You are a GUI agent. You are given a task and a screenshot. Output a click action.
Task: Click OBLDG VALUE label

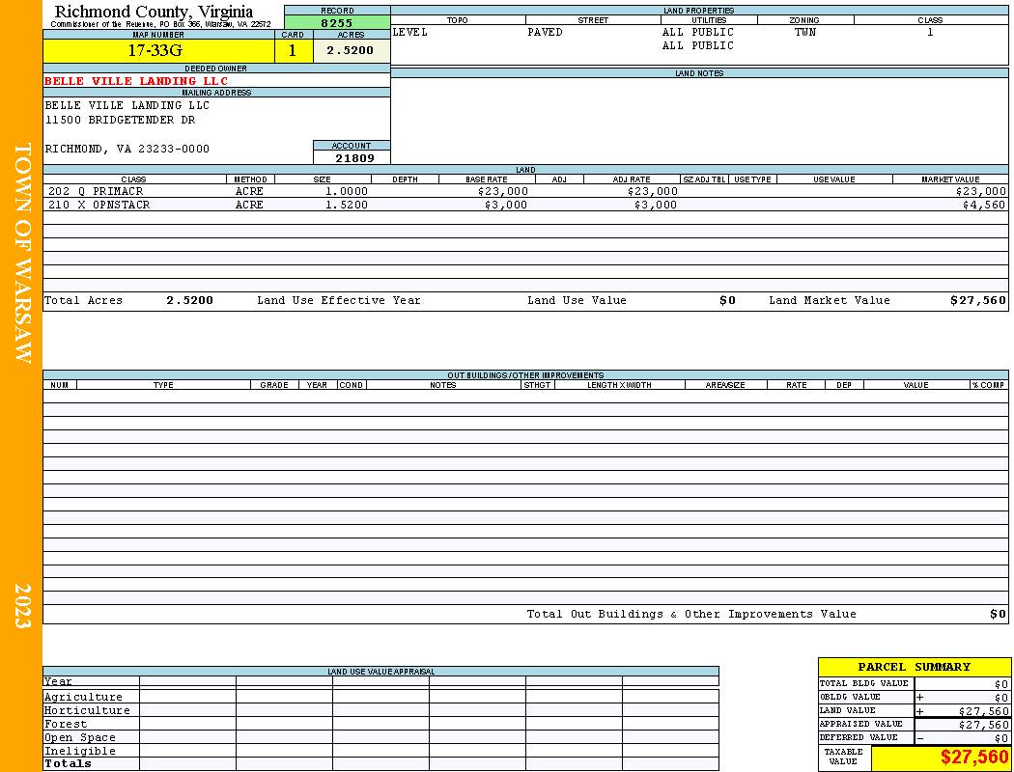coord(850,697)
